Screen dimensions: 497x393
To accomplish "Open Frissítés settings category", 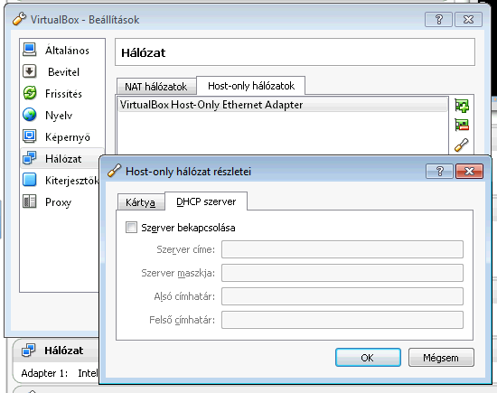I will tap(62, 93).
